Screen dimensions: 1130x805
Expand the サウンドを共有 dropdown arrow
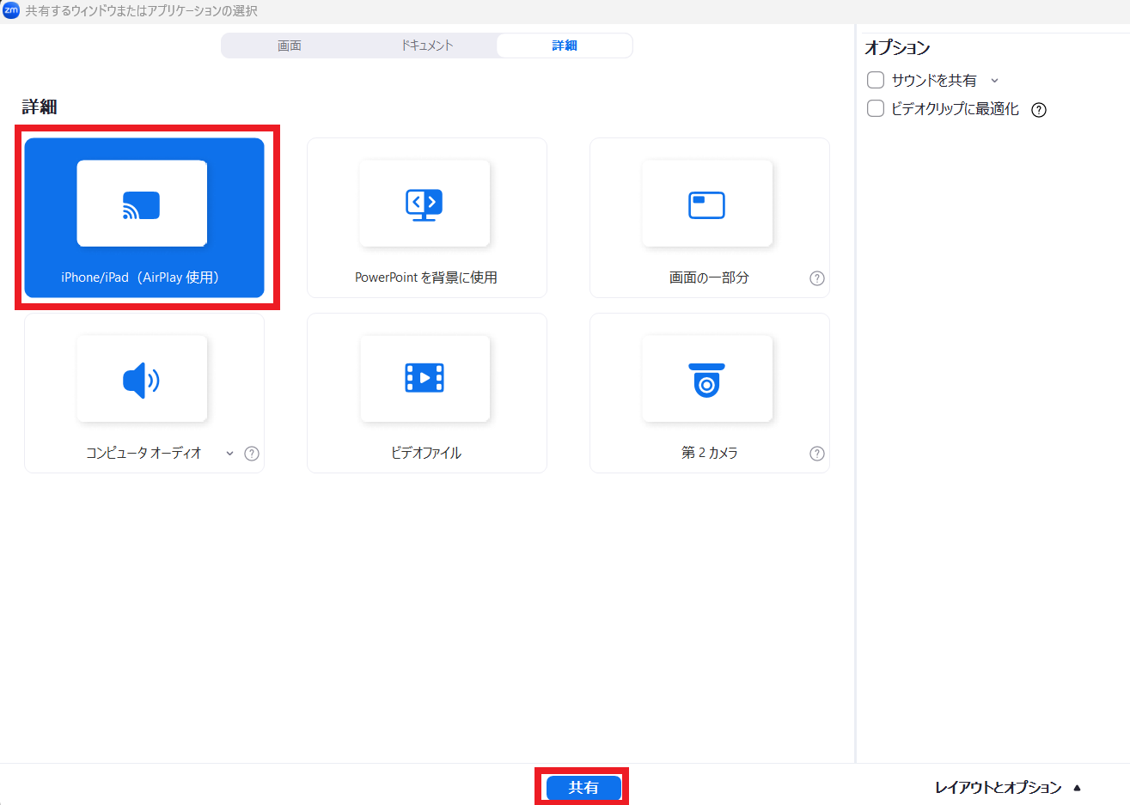(x=995, y=81)
